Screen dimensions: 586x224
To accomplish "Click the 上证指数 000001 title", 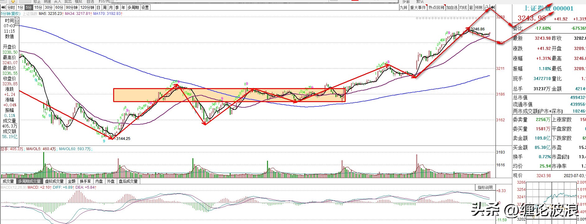I will 548,8.
